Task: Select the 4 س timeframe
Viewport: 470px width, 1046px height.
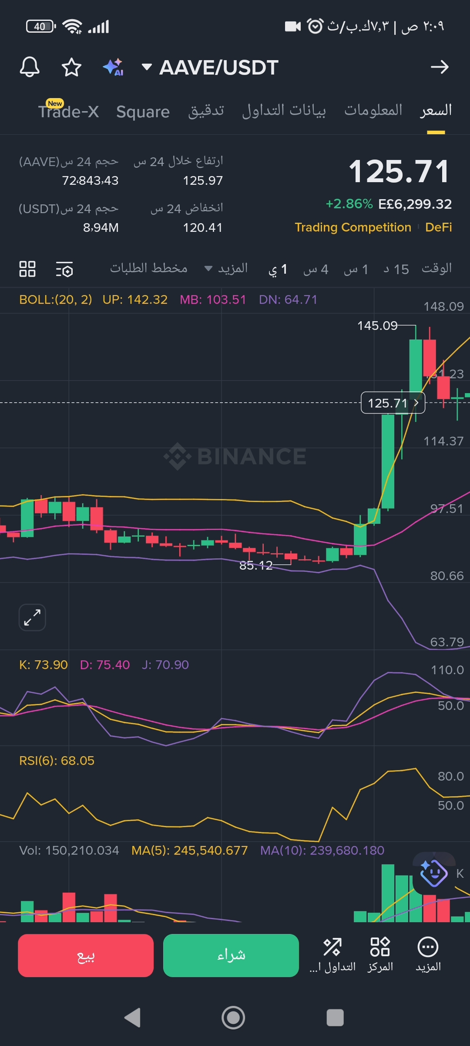Action: point(316,269)
